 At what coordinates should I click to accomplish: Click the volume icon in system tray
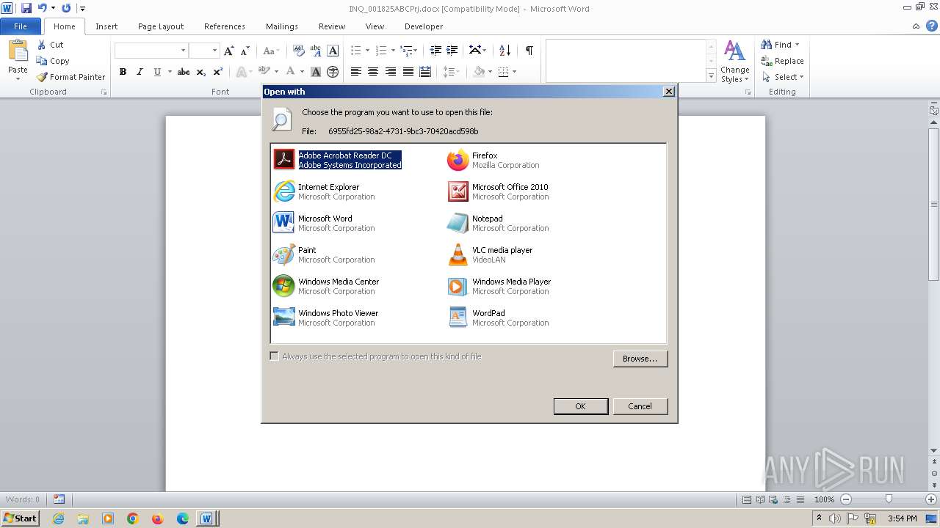click(835, 518)
